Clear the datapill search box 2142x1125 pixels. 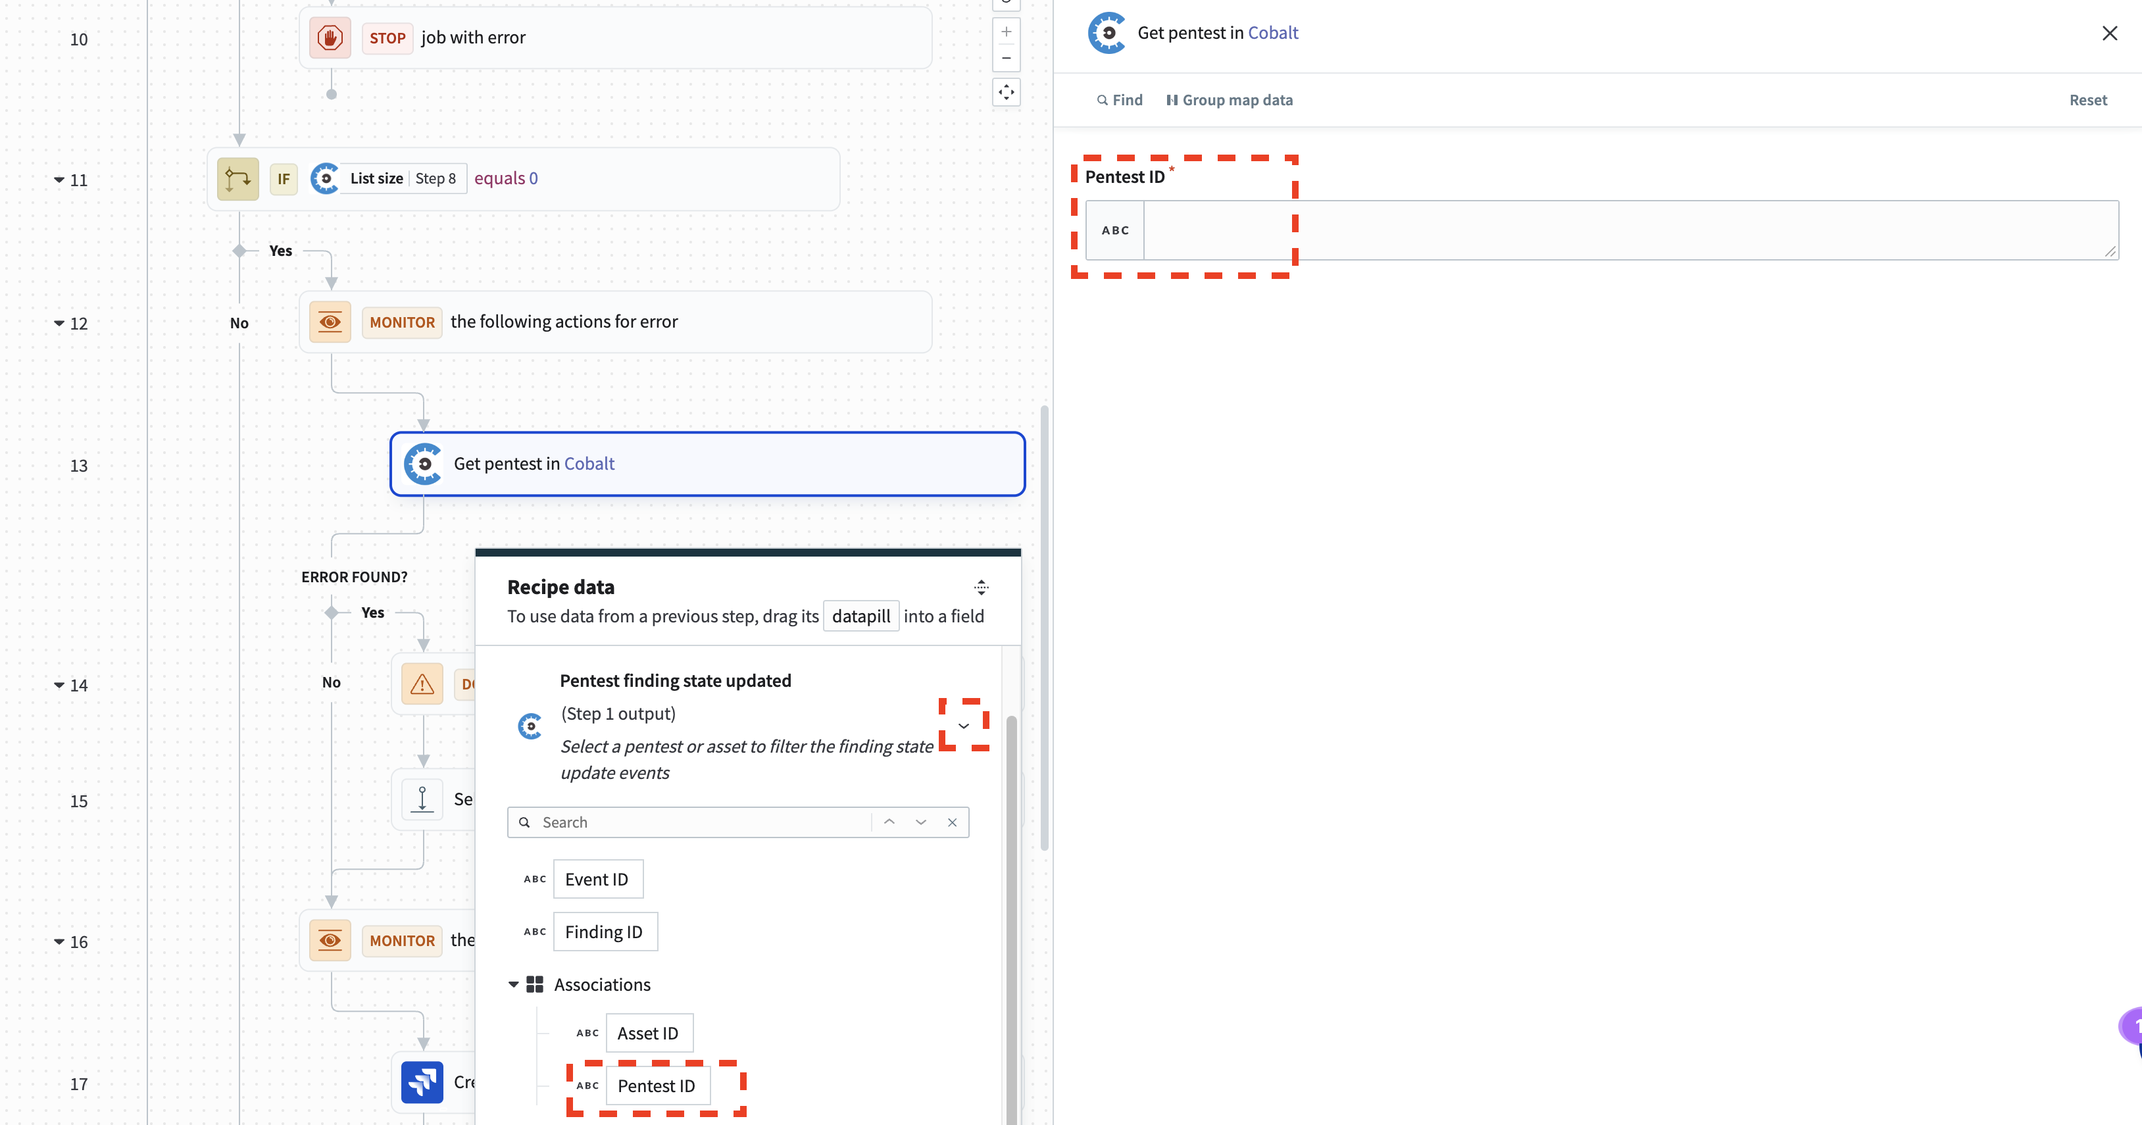(x=952, y=822)
